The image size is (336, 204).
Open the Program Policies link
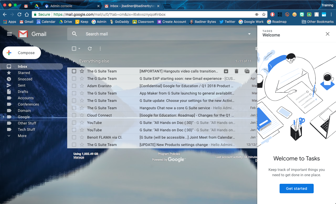coord(169,154)
